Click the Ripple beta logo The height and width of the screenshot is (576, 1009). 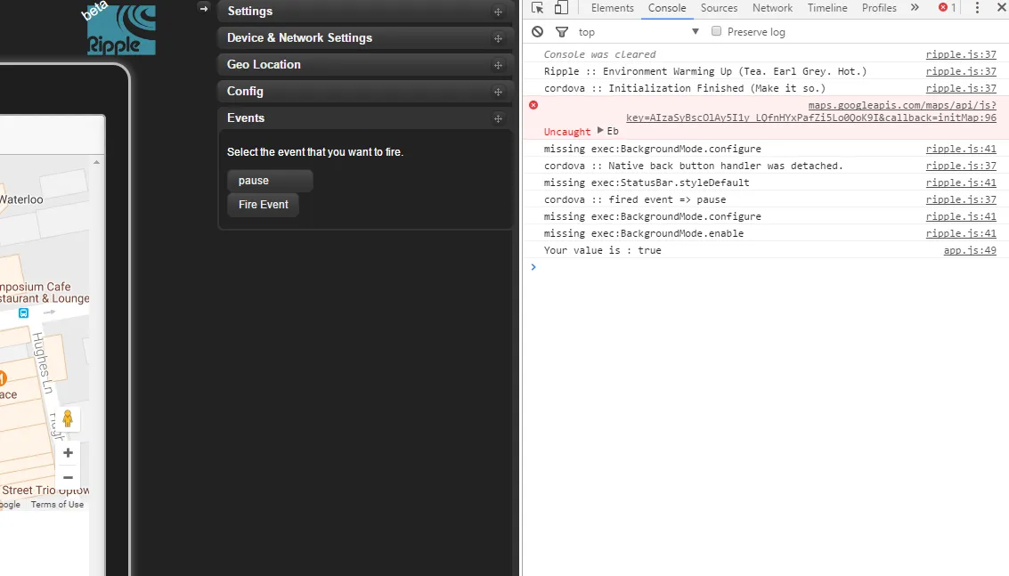pos(120,29)
